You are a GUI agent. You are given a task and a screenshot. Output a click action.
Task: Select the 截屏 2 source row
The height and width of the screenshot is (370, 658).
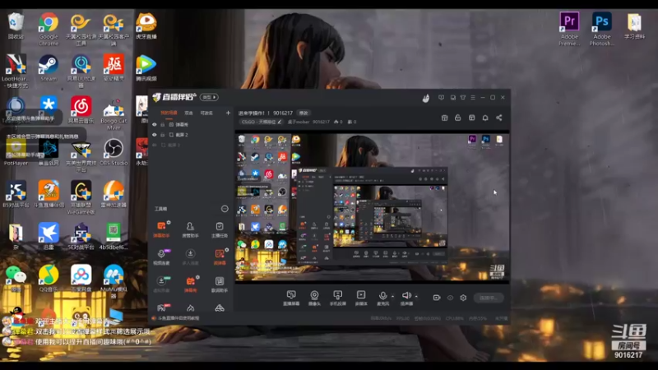[191, 135]
